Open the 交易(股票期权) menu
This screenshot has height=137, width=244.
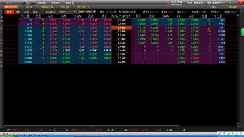pos(215,3)
